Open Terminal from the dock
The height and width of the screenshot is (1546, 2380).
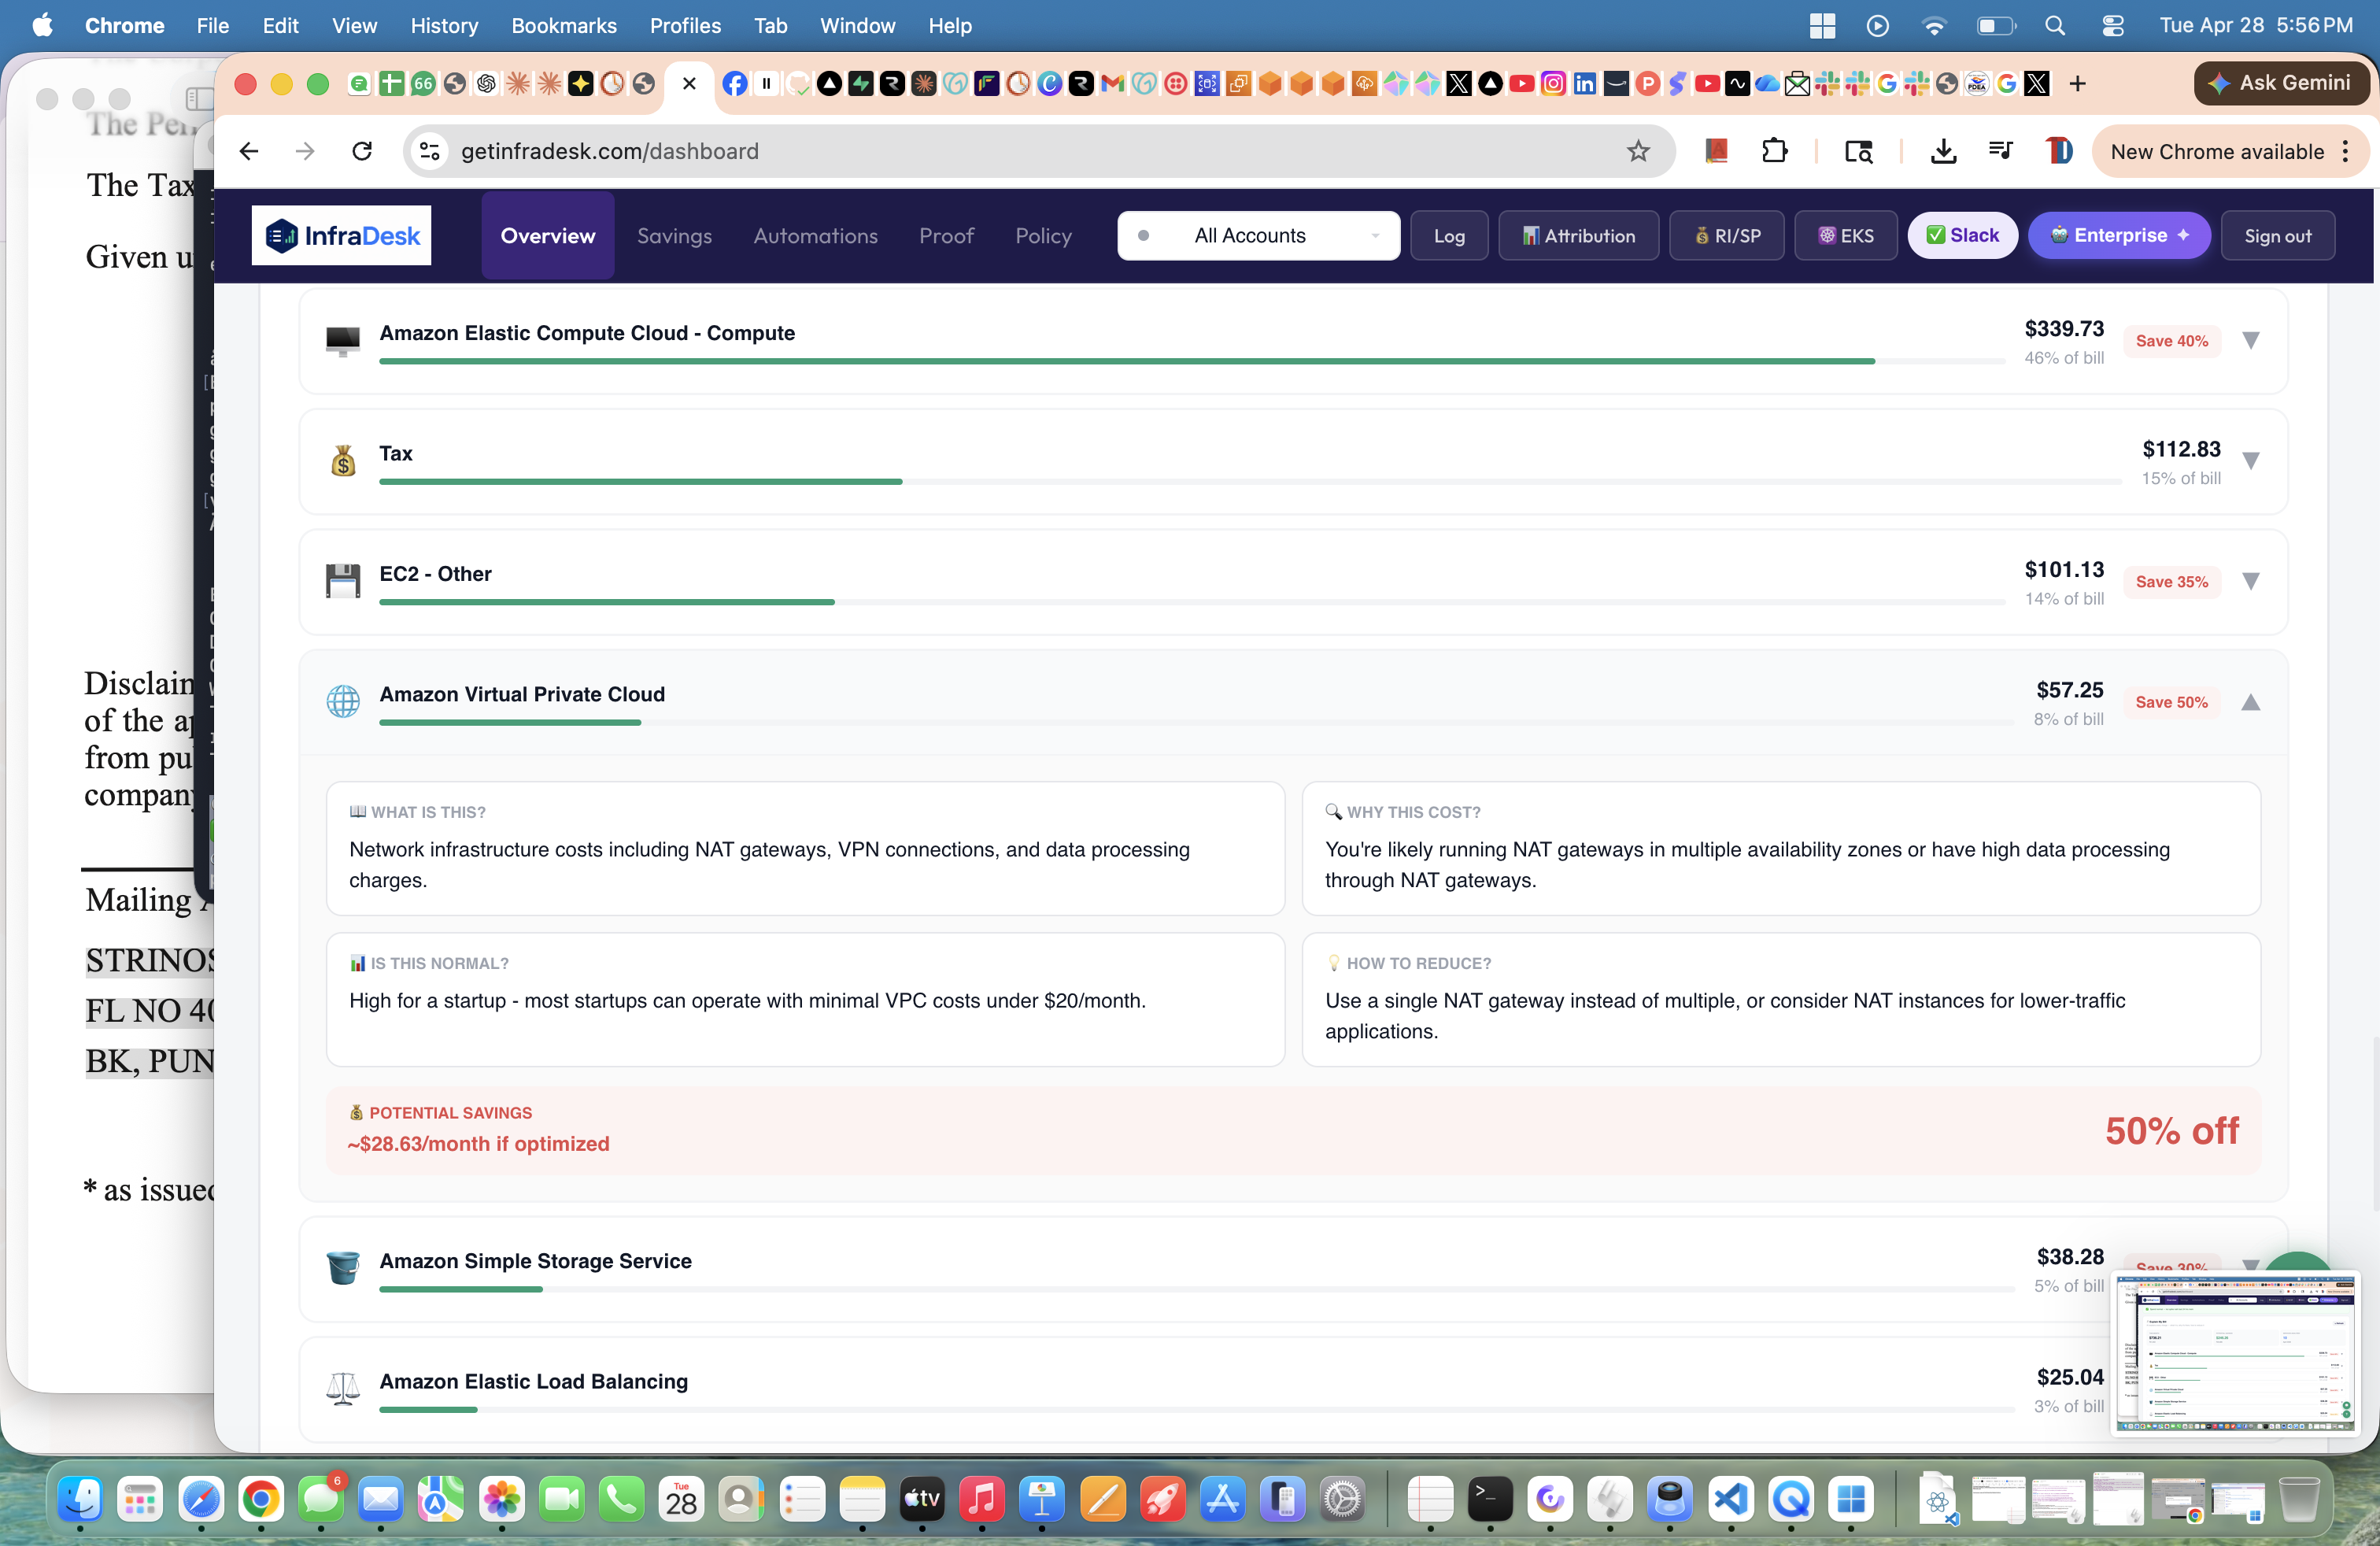click(1490, 1499)
